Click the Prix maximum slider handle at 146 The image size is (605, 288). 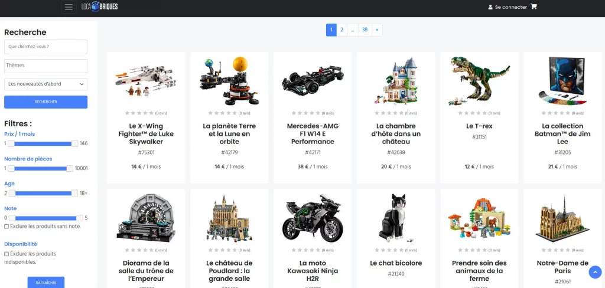point(75,143)
